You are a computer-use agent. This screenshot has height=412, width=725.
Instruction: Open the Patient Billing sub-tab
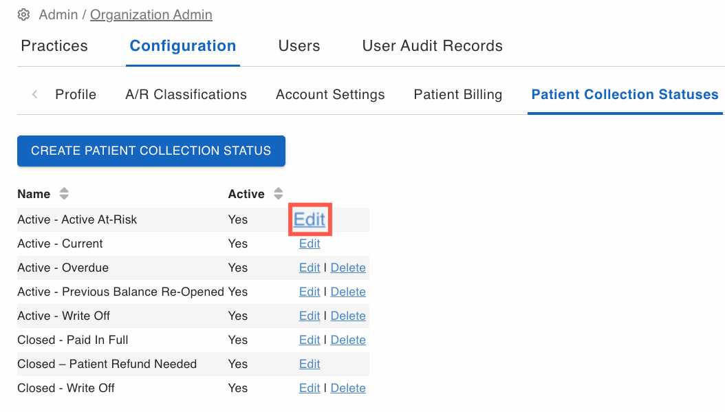457,94
